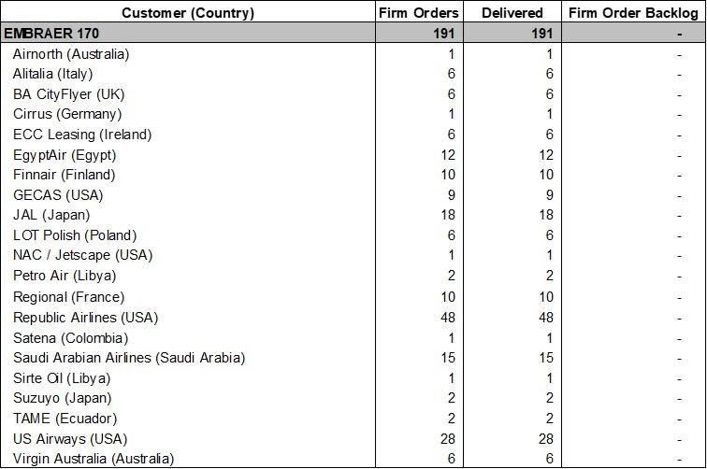This screenshot has height=469, width=707.
Task: Click the Firm Order Backlog column header
Action: (635, 13)
